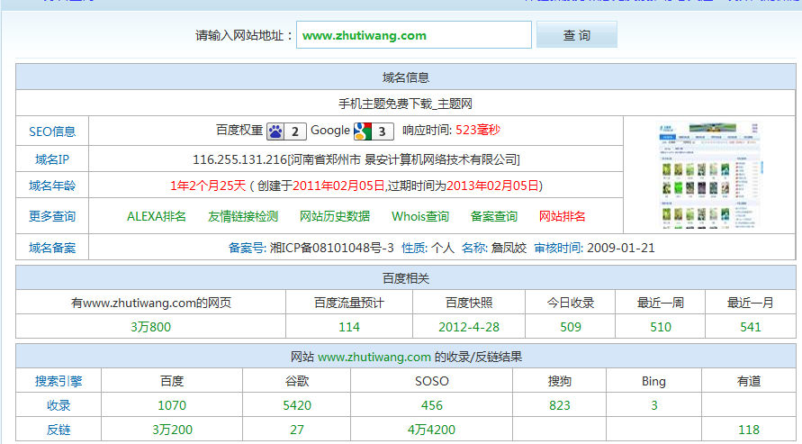
Task: Open the 友情链接检测 link
Action: 243,216
